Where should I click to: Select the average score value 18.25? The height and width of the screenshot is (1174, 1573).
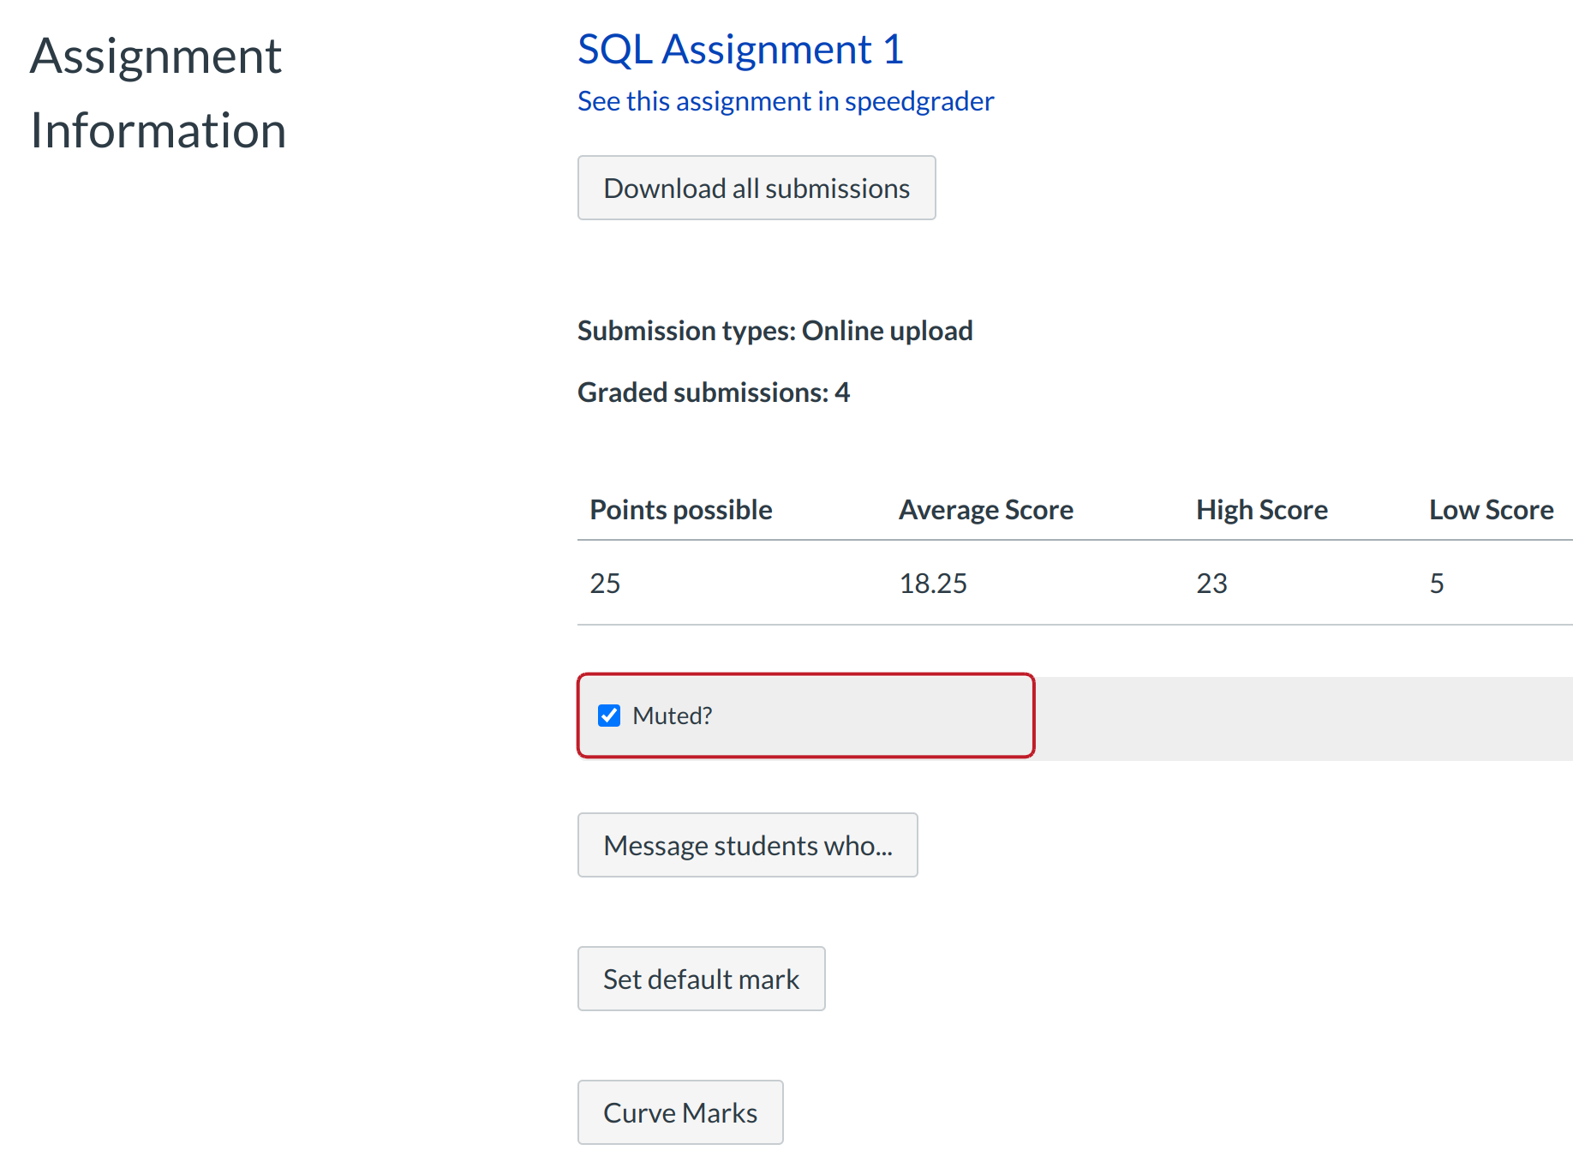[932, 584]
